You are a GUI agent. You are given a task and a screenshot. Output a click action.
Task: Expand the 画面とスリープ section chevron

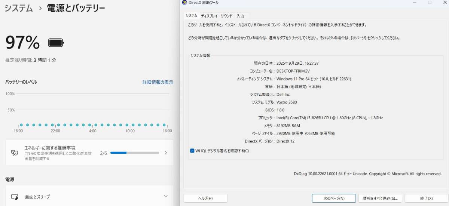pos(166,196)
